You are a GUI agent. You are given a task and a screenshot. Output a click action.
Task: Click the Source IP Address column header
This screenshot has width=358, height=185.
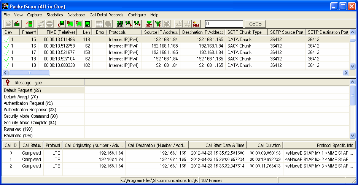(x=161, y=32)
